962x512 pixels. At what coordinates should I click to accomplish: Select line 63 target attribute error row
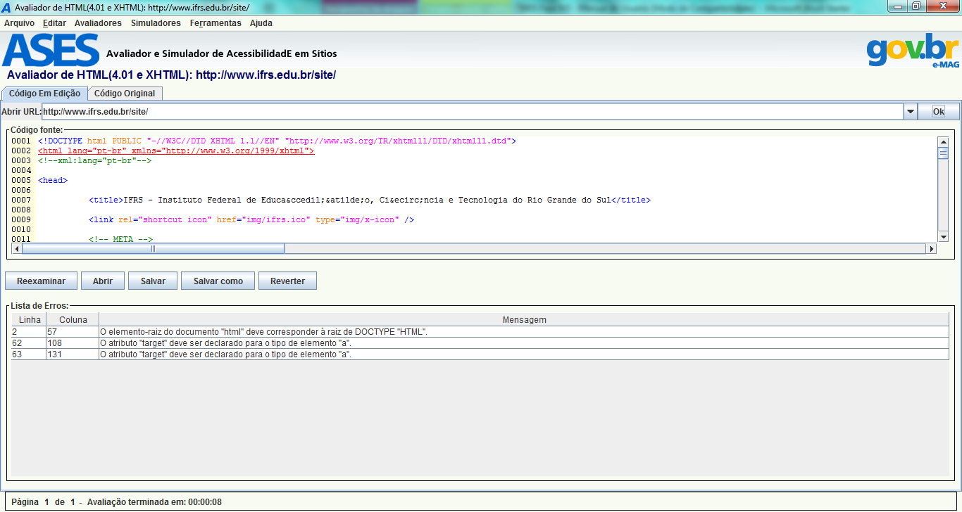tap(480, 354)
